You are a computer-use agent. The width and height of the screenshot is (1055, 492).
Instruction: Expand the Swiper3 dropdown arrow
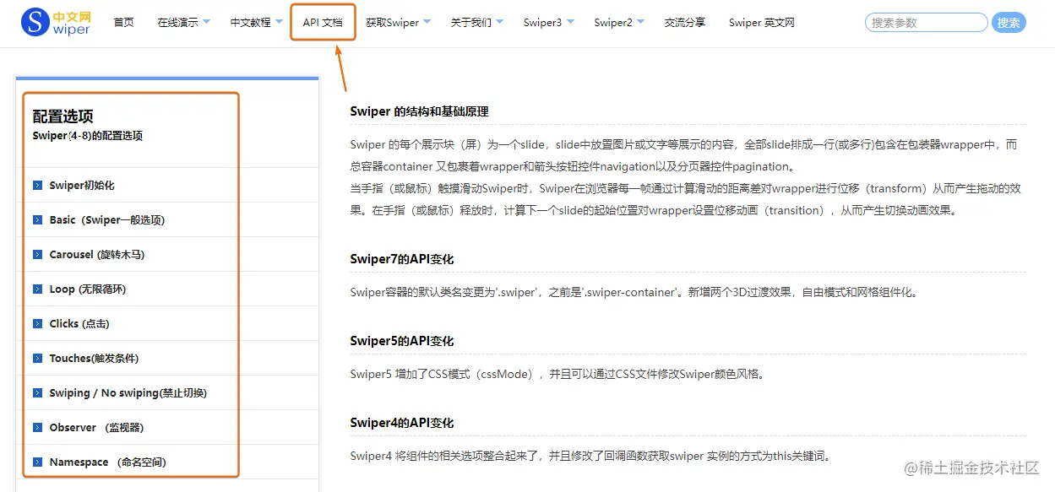(x=570, y=22)
